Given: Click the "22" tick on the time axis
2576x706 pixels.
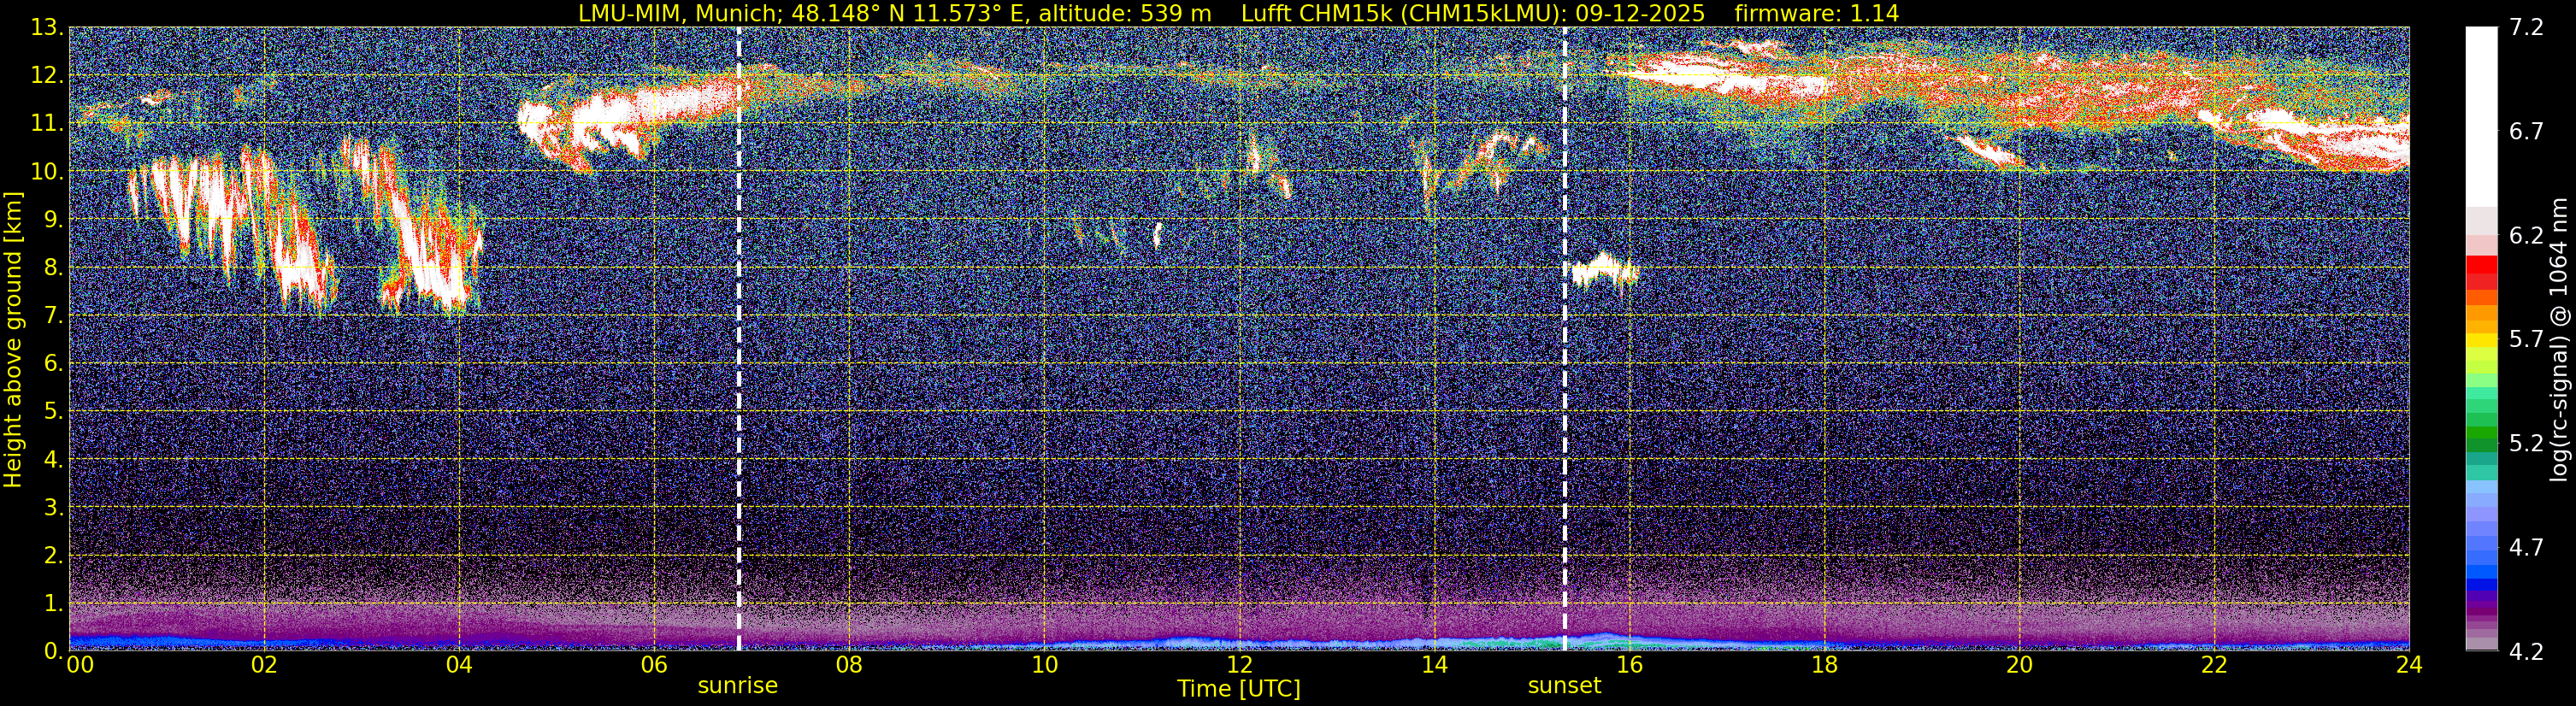Looking at the screenshot, I should (2214, 666).
